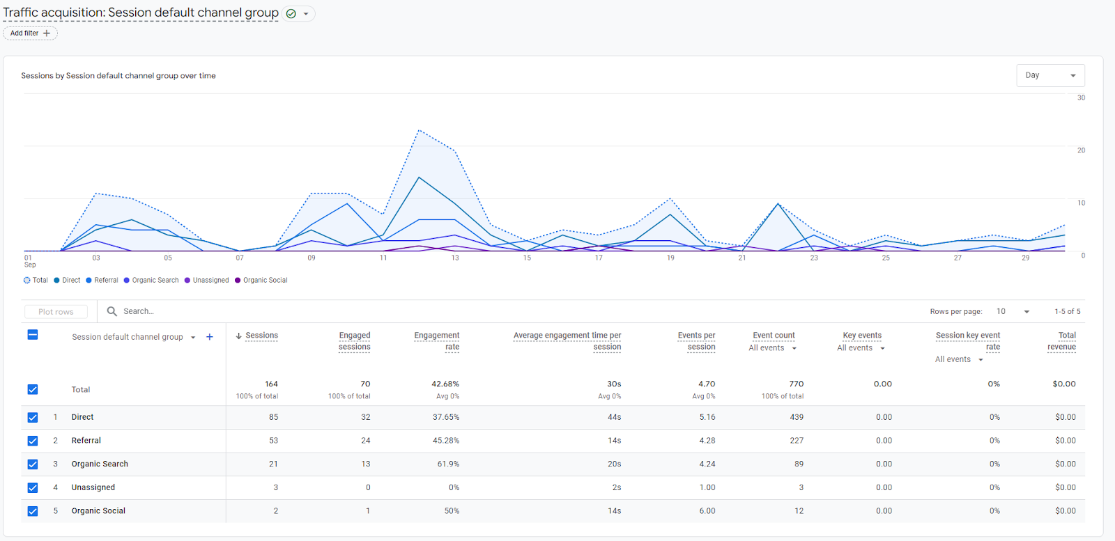Sort by Average engagement time per session
Image resolution: width=1115 pixels, height=541 pixels.
tap(567, 341)
